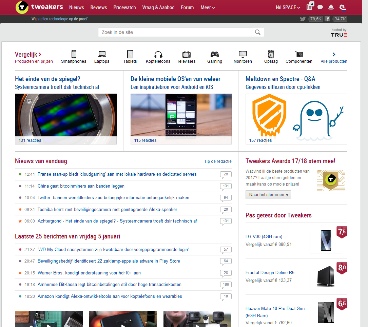Click the Twitter bird icon
The image size is (368, 327).
[x=303, y=19]
